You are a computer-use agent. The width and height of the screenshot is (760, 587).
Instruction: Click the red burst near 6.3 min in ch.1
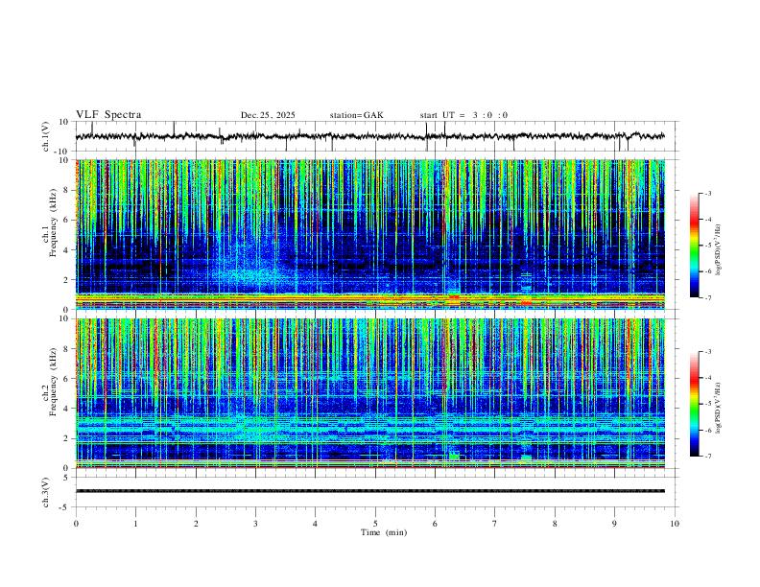[454, 297]
